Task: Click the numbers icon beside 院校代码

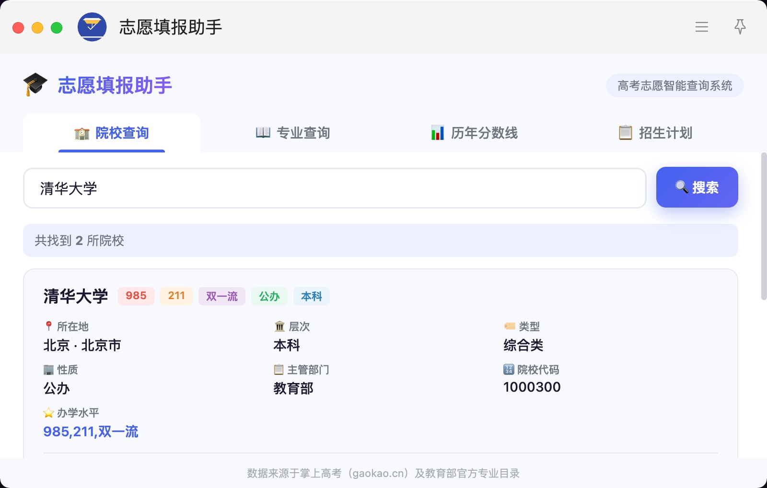Action: 509,369
